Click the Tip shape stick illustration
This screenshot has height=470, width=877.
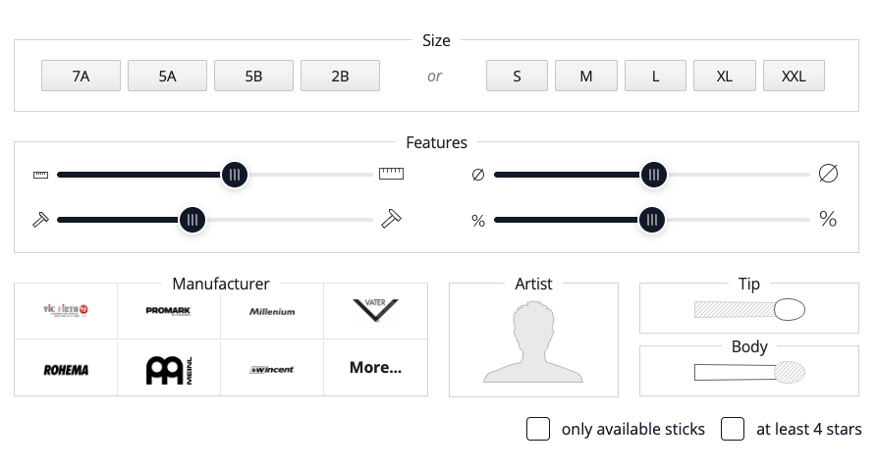coord(749,310)
